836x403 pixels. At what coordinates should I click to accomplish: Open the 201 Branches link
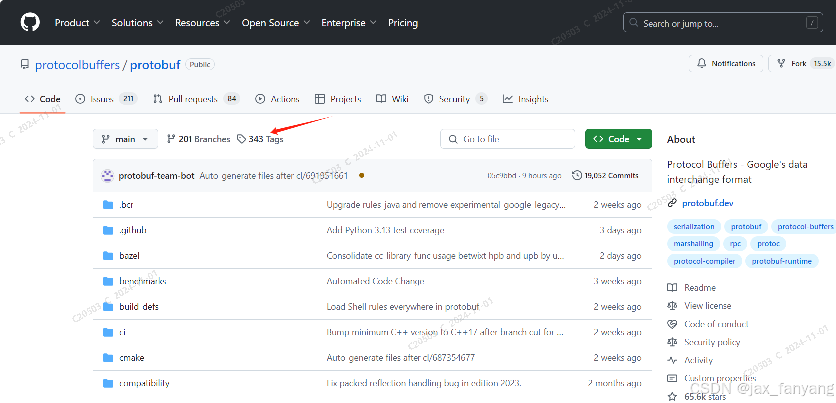[x=198, y=139]
